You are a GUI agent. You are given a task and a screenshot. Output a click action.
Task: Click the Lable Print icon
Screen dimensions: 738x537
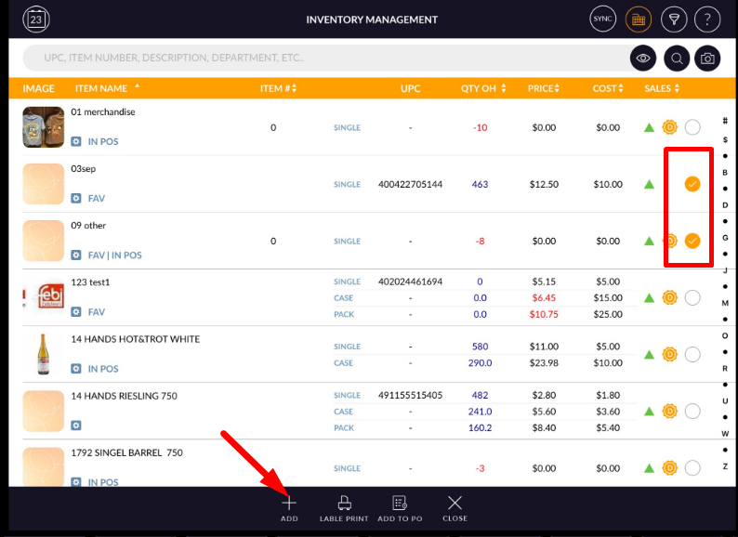[x=344, y=508]
